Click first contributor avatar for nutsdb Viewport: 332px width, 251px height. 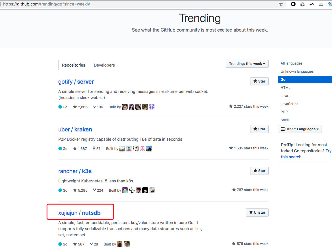120,244
